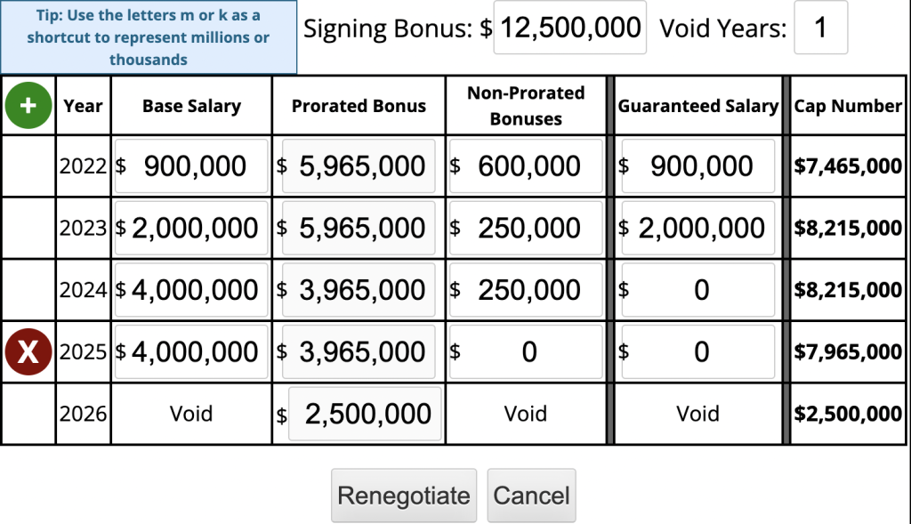Viewport: 911px width, 524px height.
Task: Select the 2022 Prorated Bonus field
Action: point(359,166)
